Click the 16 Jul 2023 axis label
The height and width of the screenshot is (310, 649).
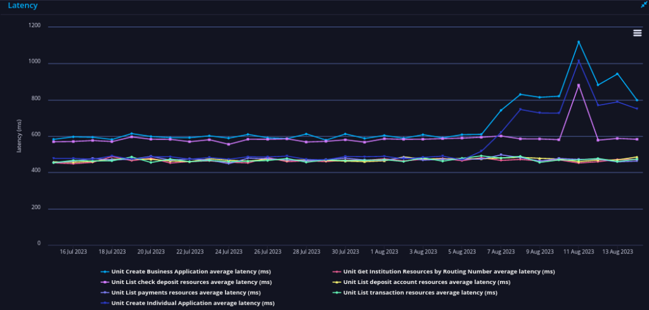74,252
